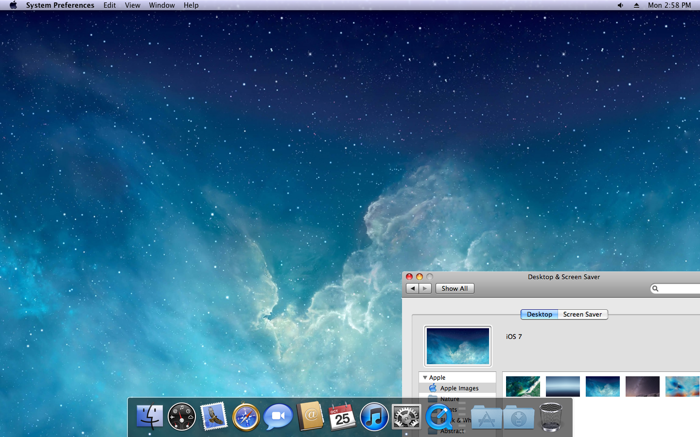Click the volume icon in menu bar
The image size is (700, 437).
[x=620, y=5]
